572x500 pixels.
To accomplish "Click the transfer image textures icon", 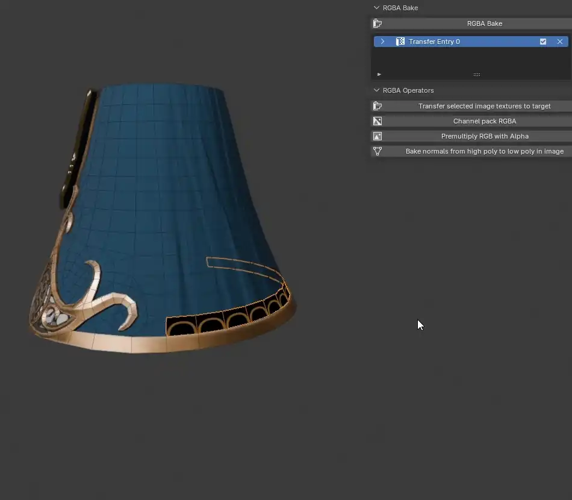I will click(378, 106).
